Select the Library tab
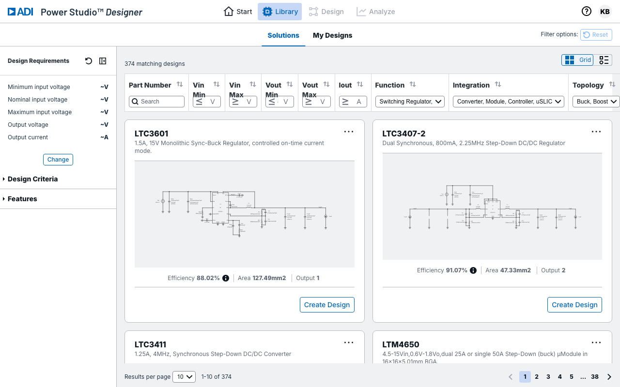Viewport: 620px width, 387px height. (x=279, y=12)
